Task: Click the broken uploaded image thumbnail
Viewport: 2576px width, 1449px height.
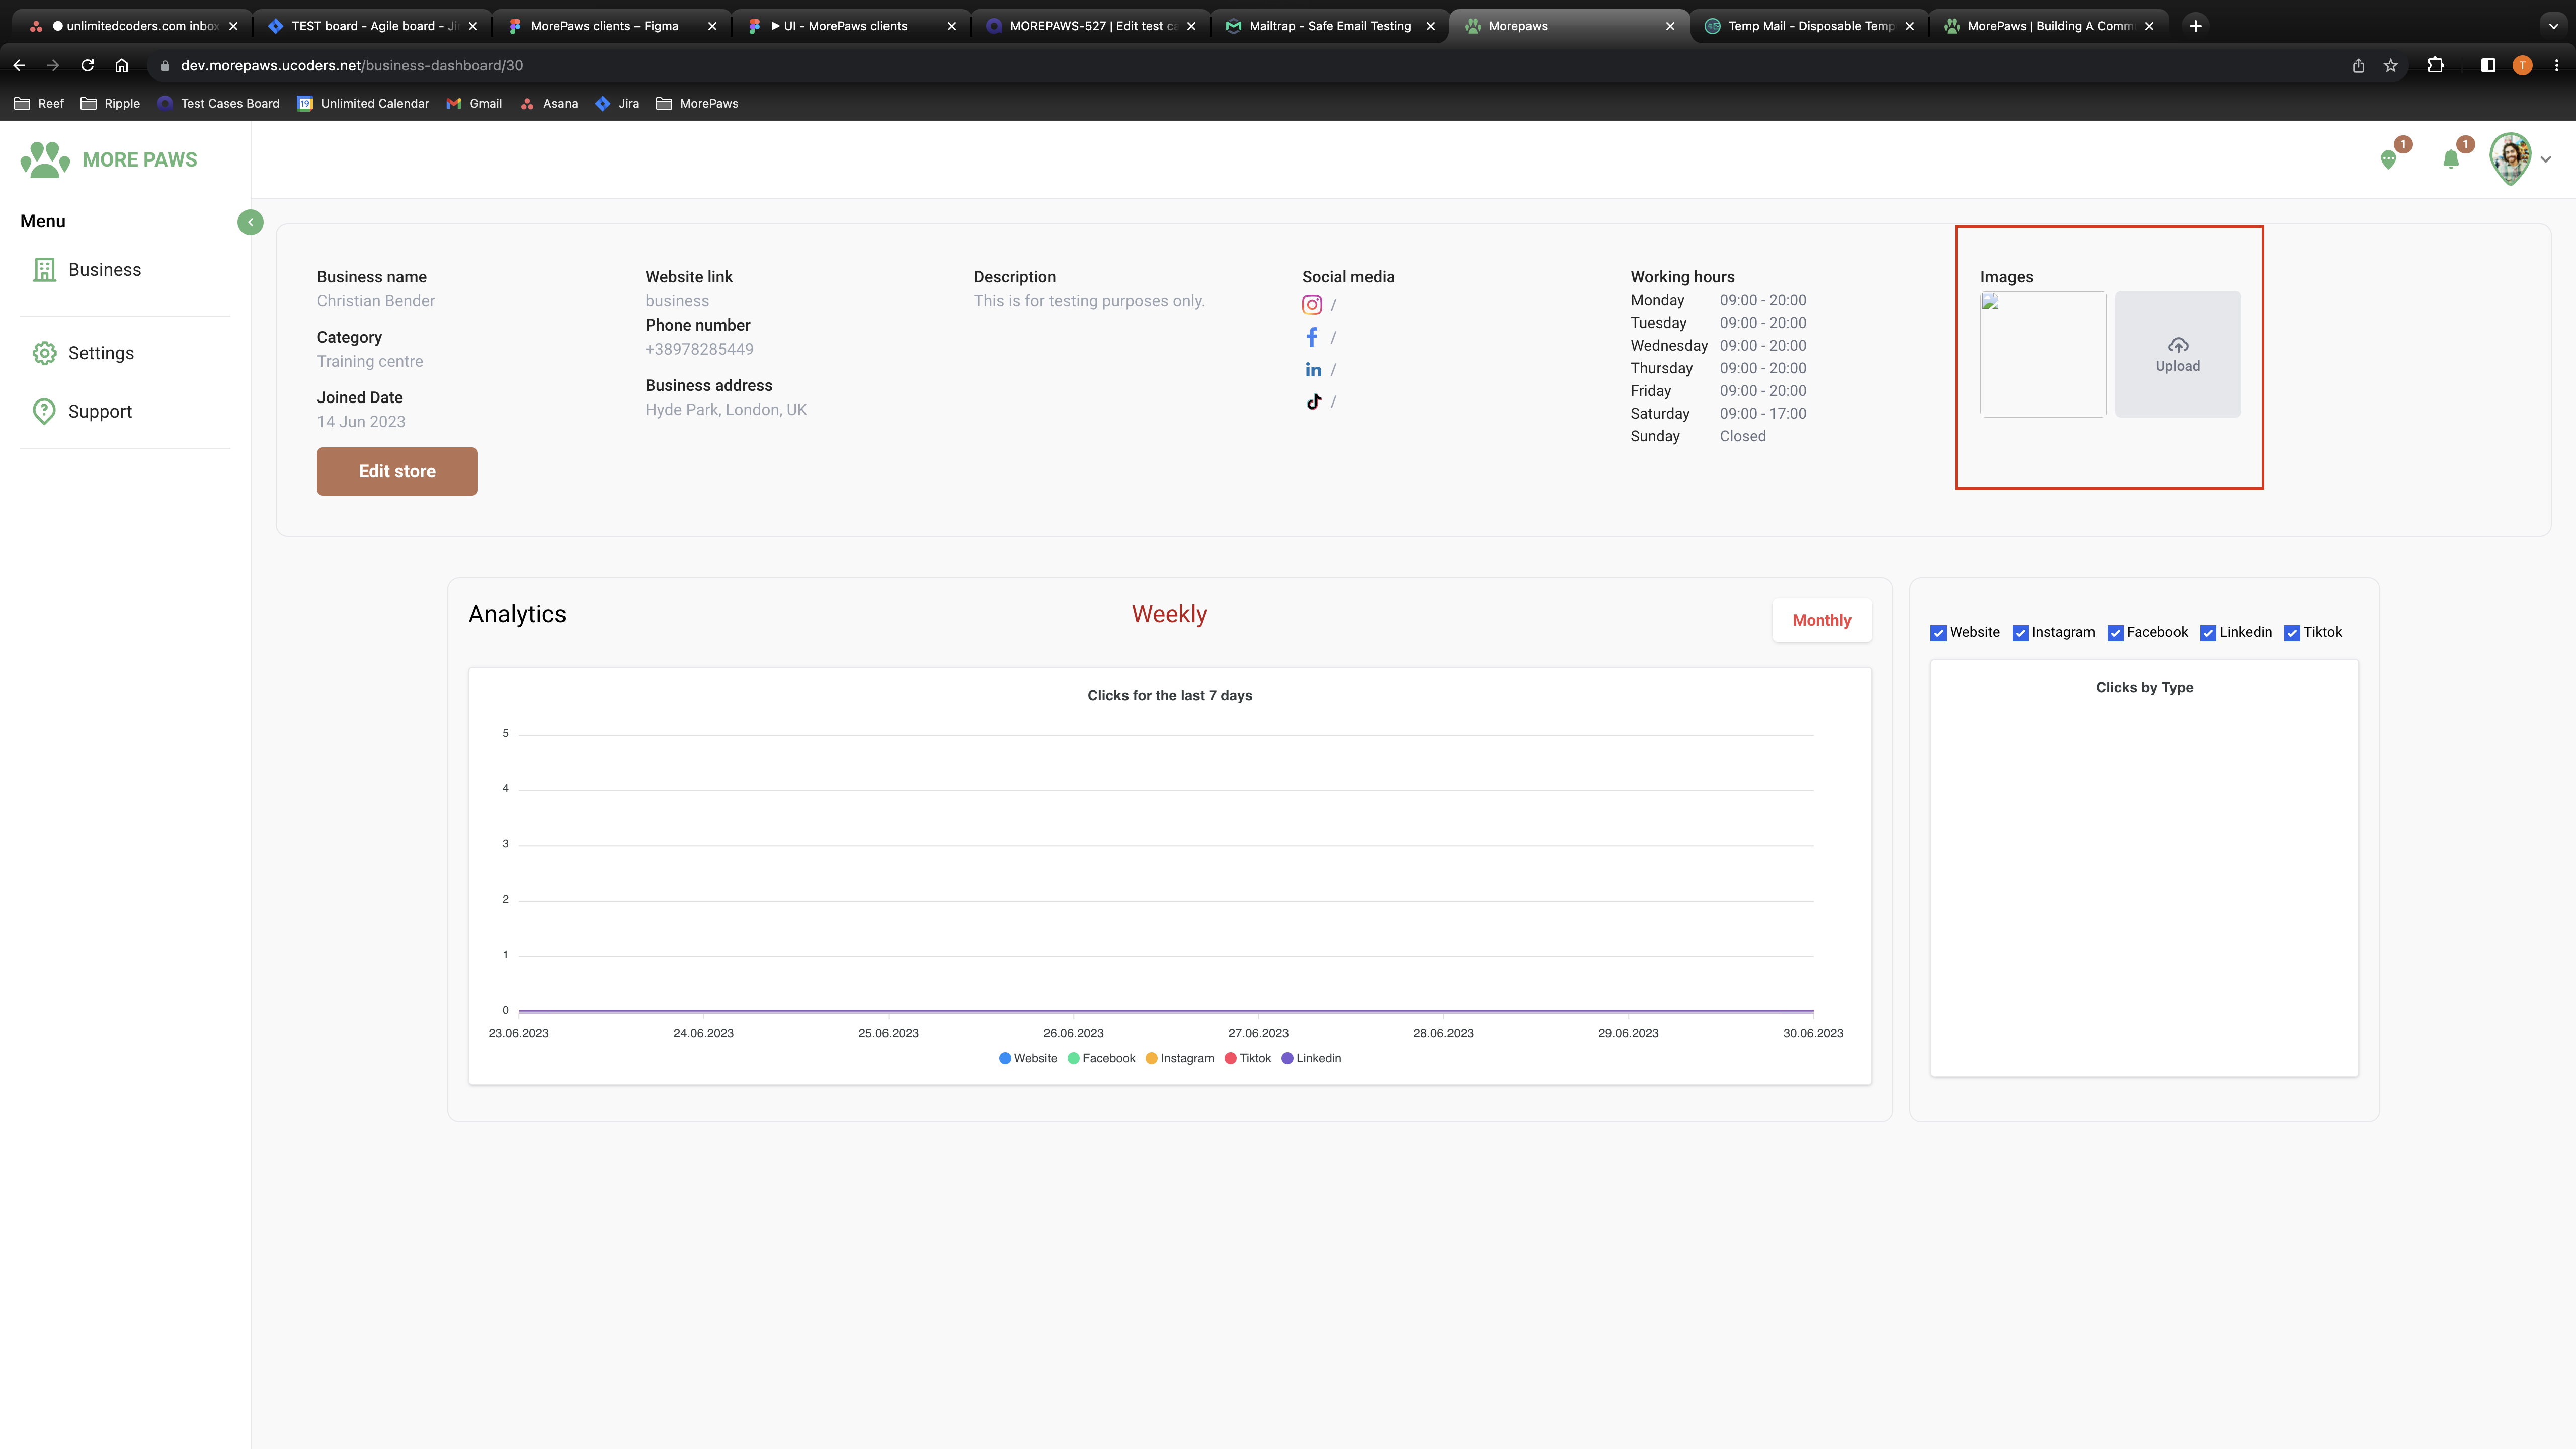Action: [x=2042, y=354]
